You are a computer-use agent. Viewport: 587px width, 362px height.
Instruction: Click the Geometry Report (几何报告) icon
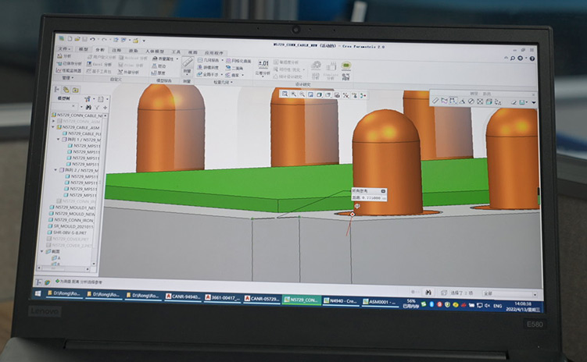coord(201,59)
